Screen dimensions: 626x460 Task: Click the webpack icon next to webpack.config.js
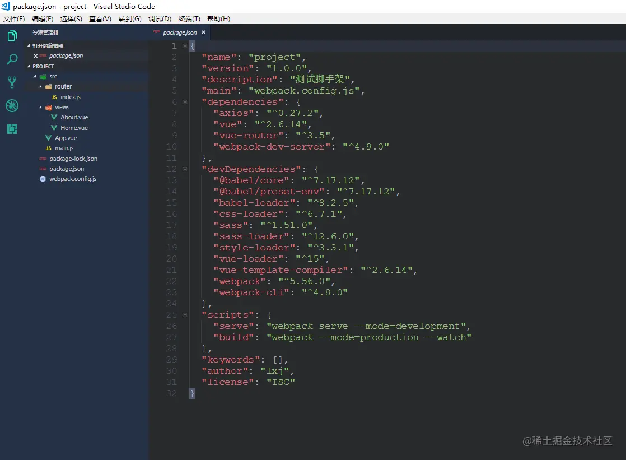coord(43,179)
